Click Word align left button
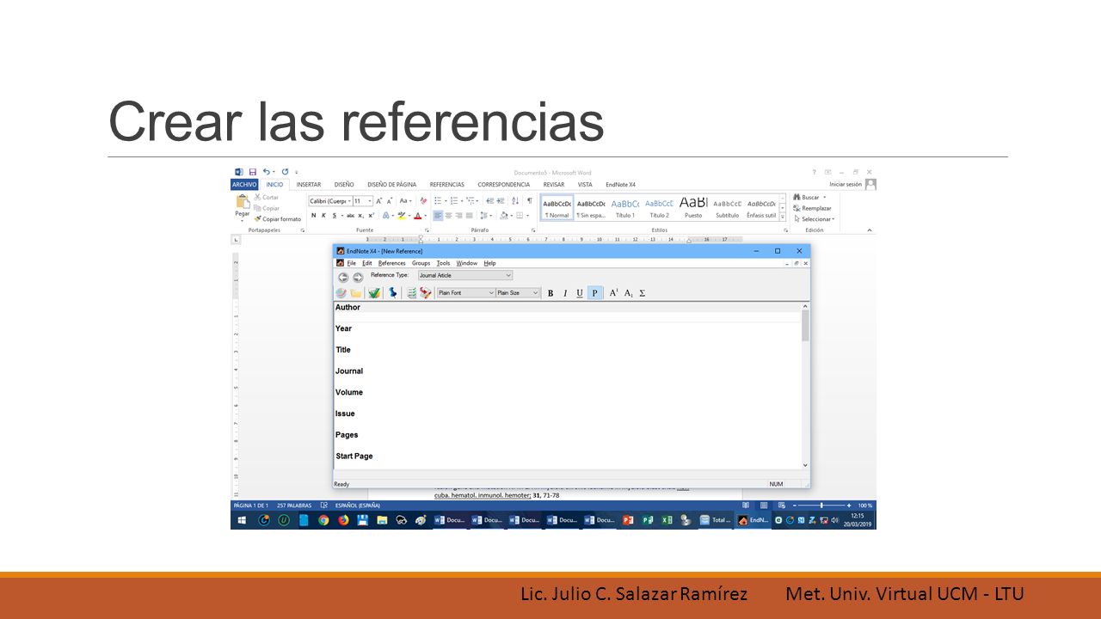Viewport: 1101px width, 619px height. [x=438, y=216]
